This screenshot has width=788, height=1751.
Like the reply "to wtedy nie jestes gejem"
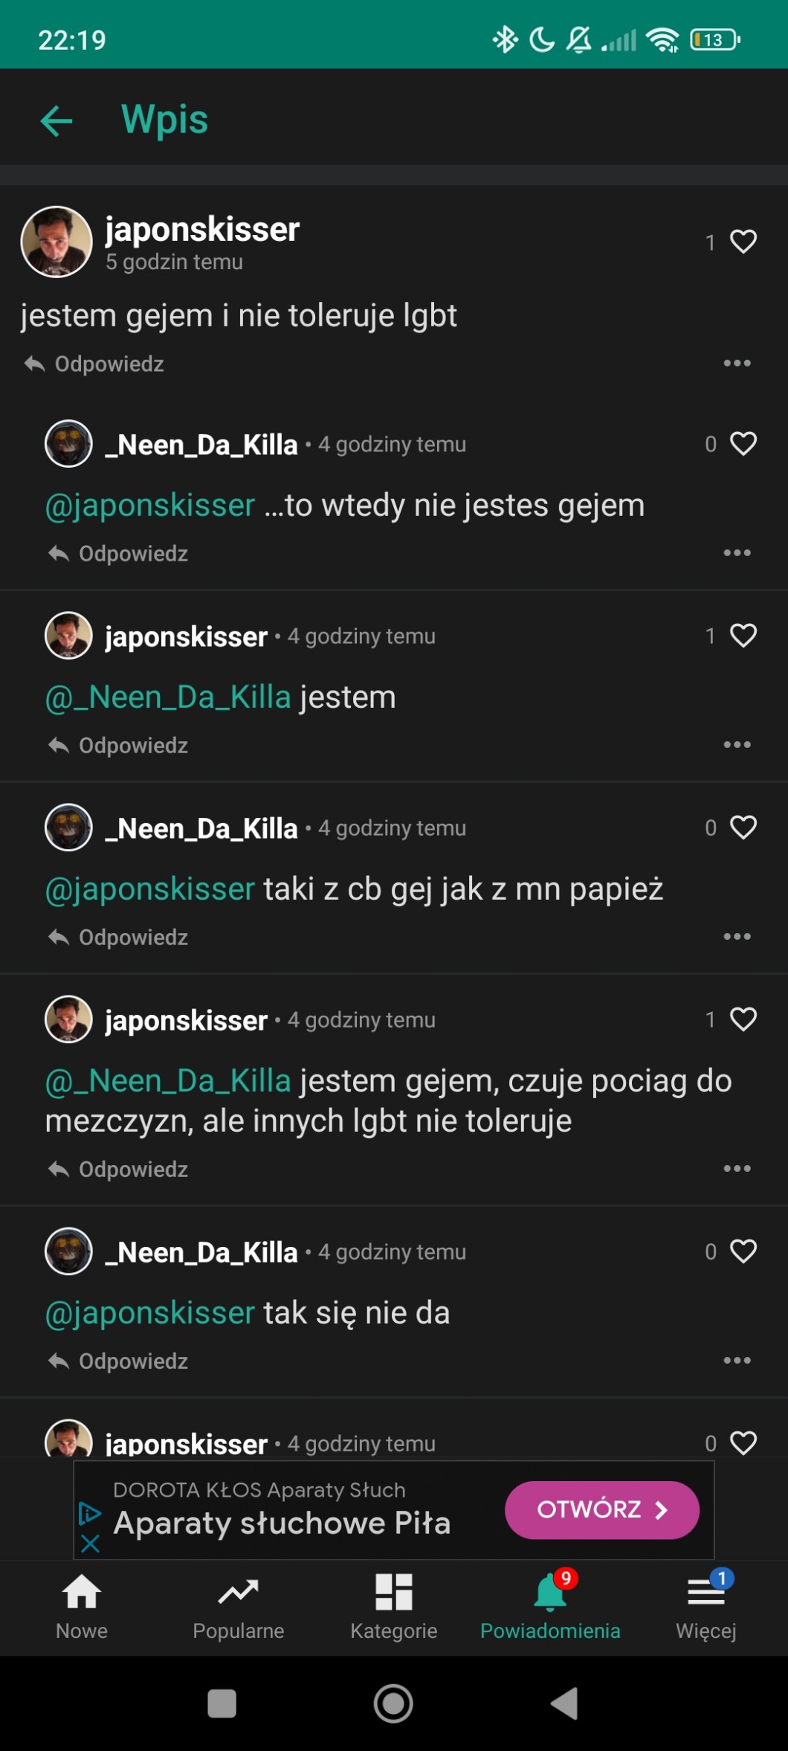pyautogui.click(x=743, y=444)
